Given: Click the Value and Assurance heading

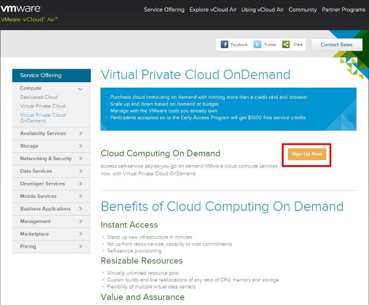Looking at the screenshot, I should (143, 297).
